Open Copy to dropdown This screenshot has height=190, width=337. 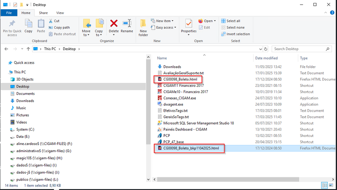pos(99,33)
